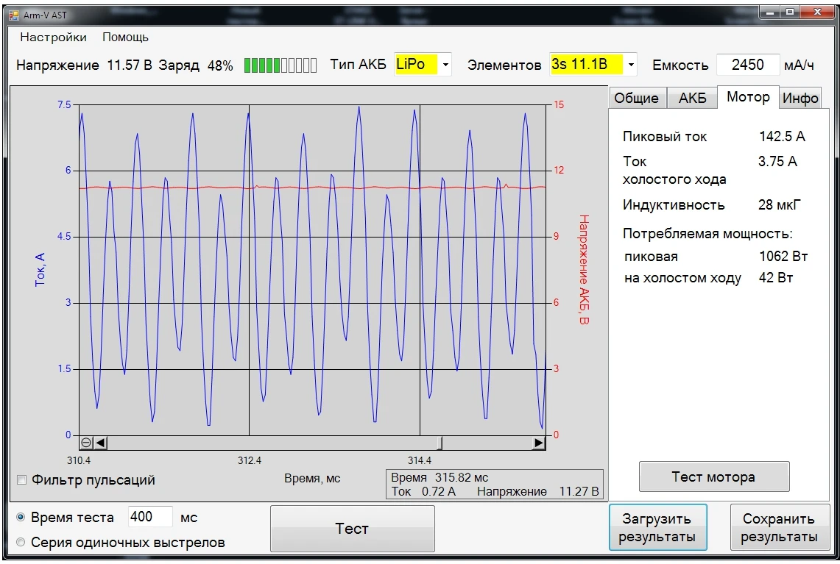Click the Тест мотора button

click(713, 476)
